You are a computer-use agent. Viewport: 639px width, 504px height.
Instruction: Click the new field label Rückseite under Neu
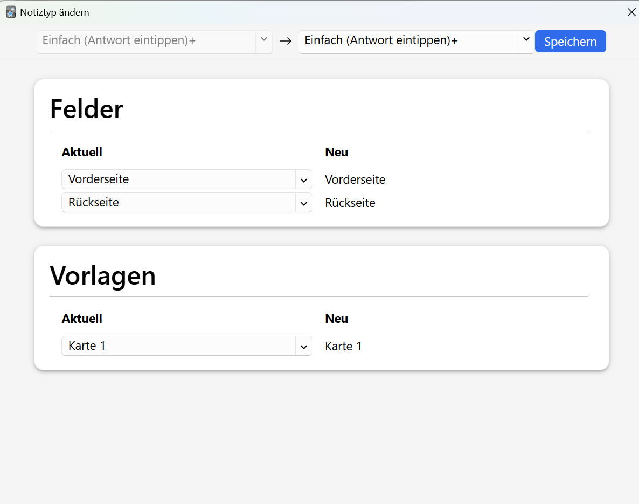pyautogui.click(x=350, y=203)
